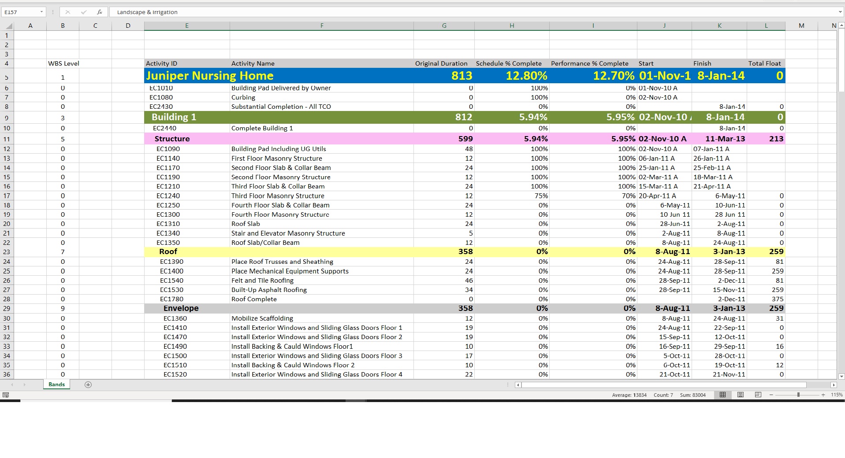
Task: Toggle Page Break Preview view
Action: tap(758, 395)
